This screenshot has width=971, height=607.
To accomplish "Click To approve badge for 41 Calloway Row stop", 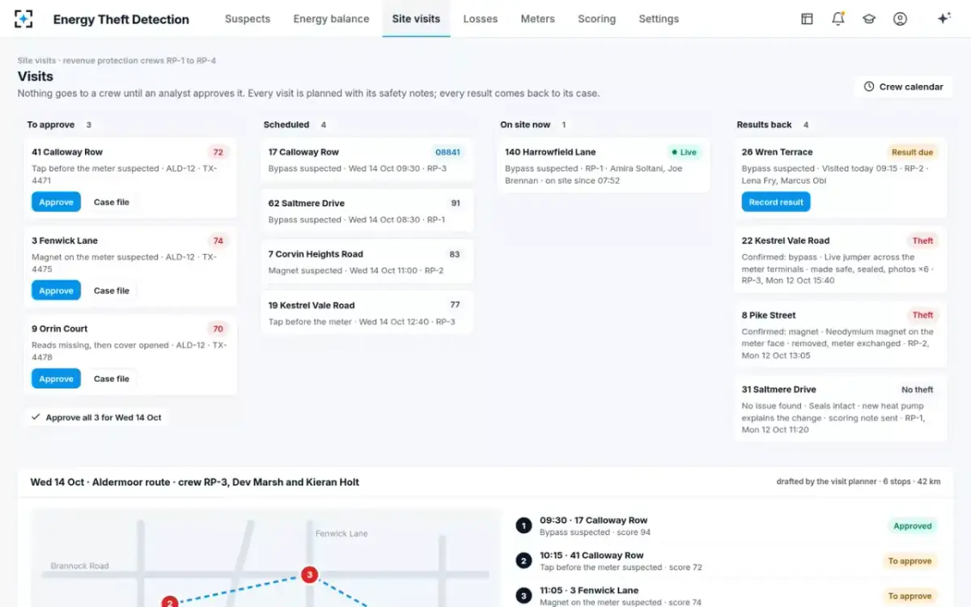I will (x=910, y=561).
